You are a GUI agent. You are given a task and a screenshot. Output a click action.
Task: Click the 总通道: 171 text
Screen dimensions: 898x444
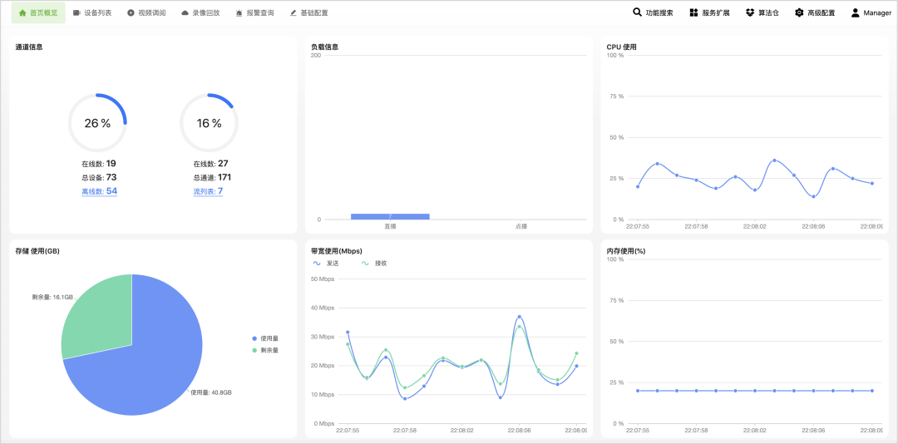coord(213,177)
